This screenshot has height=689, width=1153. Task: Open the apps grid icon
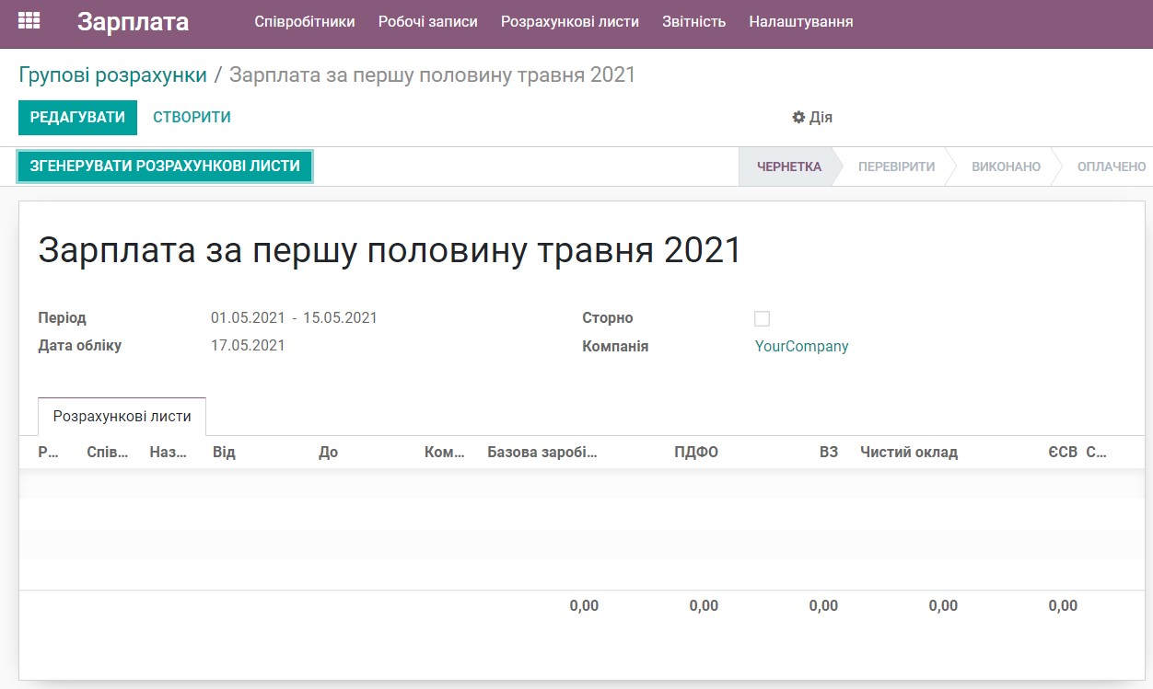(x=29, y=20)
